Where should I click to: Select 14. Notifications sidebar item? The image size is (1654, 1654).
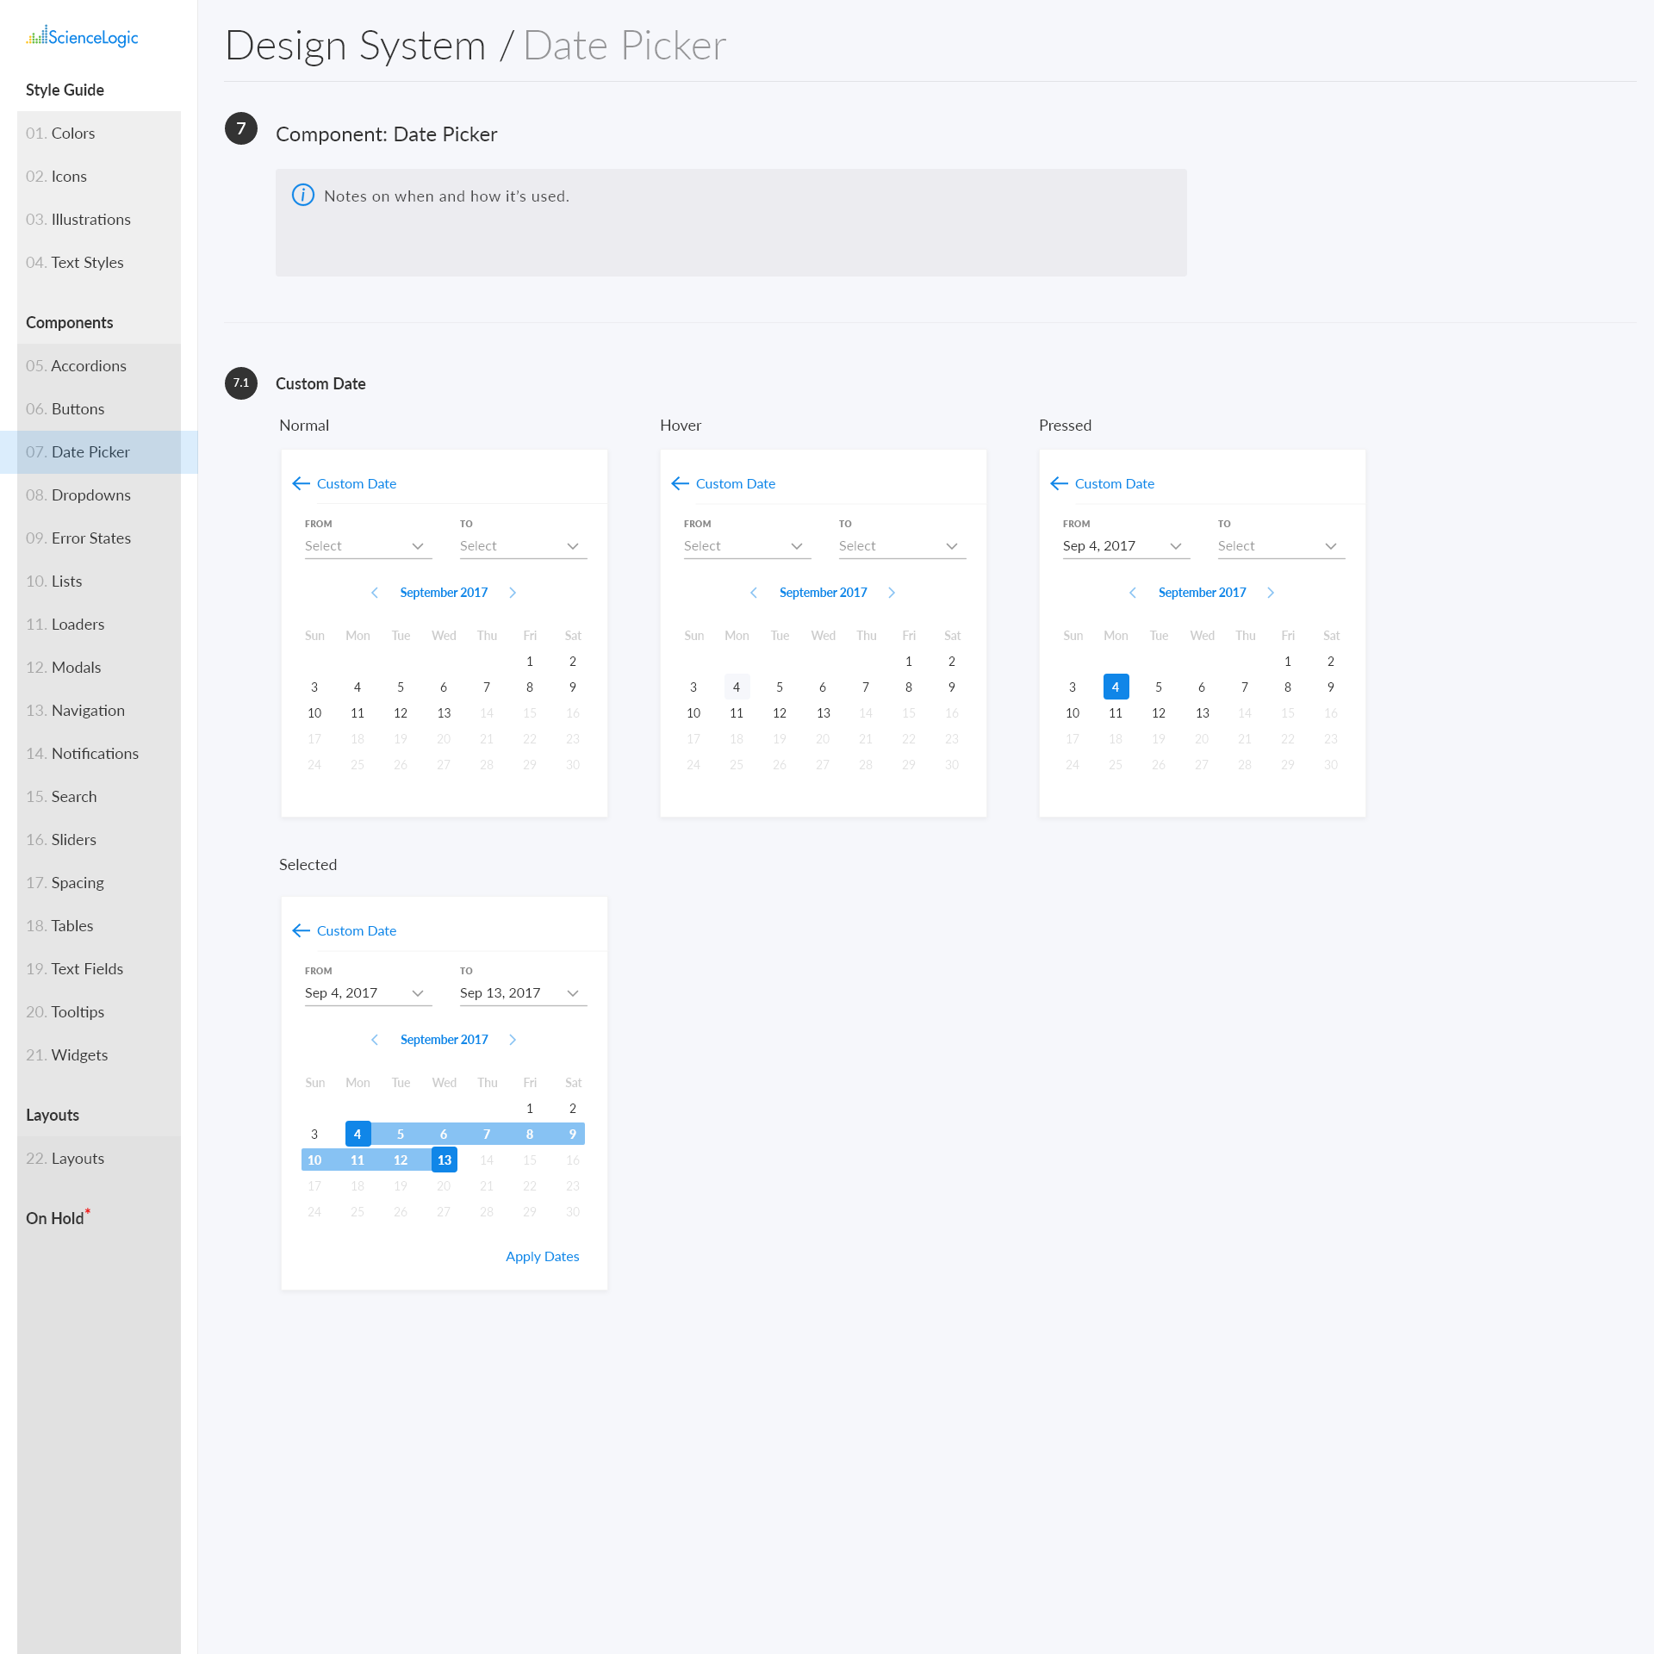click(95, 754)
